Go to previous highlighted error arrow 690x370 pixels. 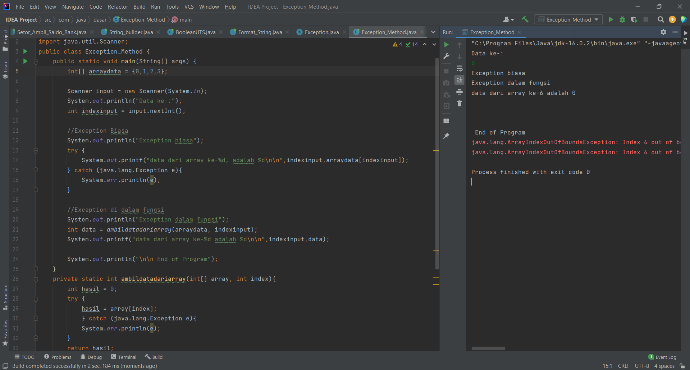[x=425, y=44]
